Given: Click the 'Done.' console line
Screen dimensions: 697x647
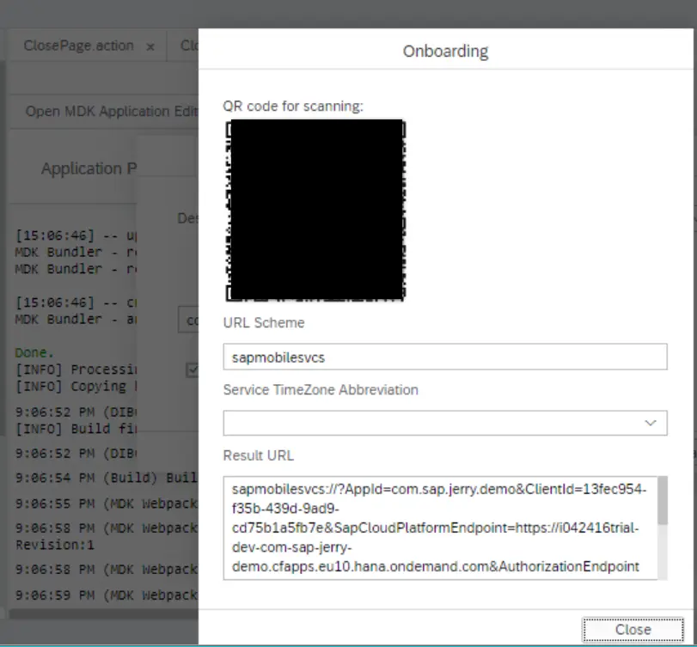Looking at the screenshot, I should 34,353.
